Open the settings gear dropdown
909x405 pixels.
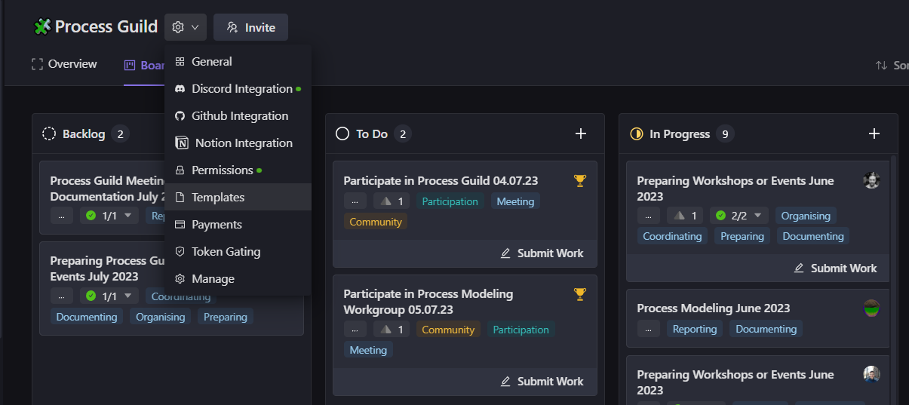click(x=185, y=27)
